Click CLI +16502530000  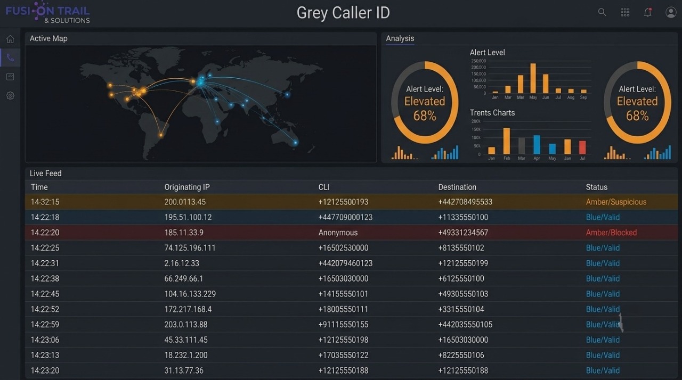(343, 248)
